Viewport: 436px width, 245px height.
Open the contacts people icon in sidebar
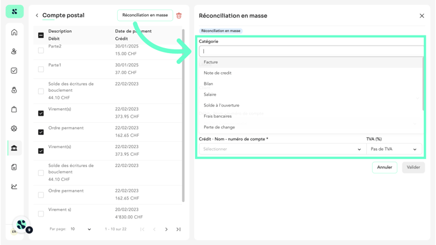click(14, 51)
